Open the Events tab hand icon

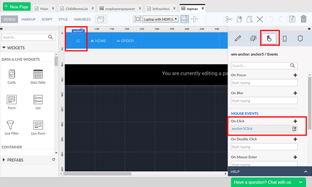pyautogui.click(x=269, y=38)
